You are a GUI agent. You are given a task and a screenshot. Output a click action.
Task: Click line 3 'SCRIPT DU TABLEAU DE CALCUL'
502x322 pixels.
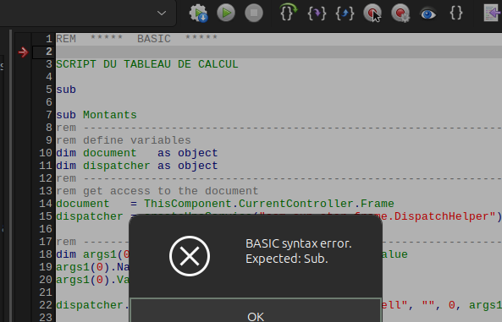coord(147,64)
